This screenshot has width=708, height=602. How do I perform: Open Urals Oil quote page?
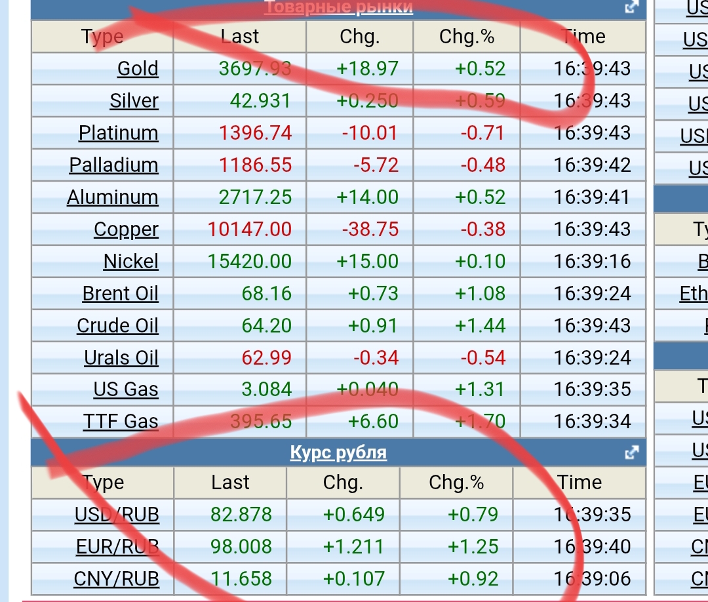121,357
